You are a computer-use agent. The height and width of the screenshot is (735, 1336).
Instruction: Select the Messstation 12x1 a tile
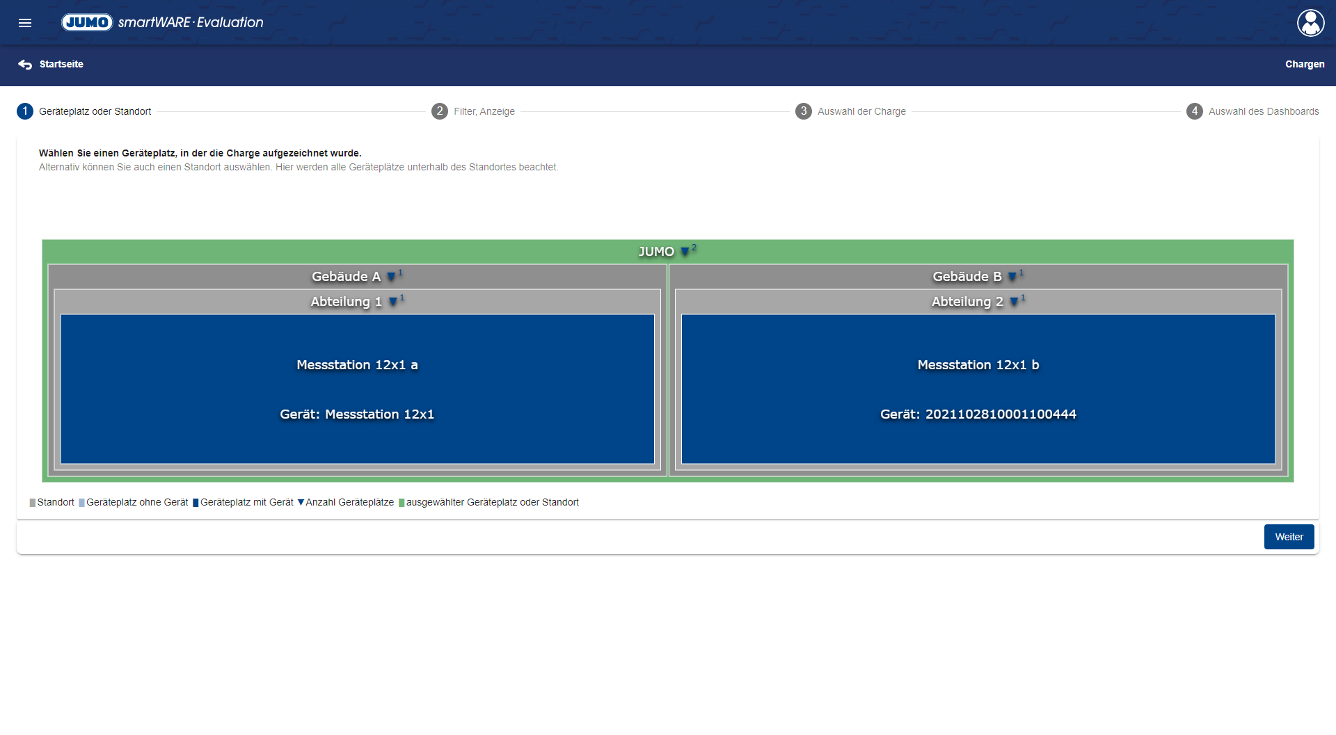point(357,389)
